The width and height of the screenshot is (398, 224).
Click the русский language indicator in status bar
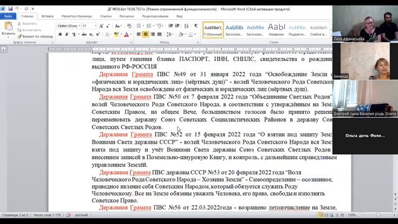point(81,215)
